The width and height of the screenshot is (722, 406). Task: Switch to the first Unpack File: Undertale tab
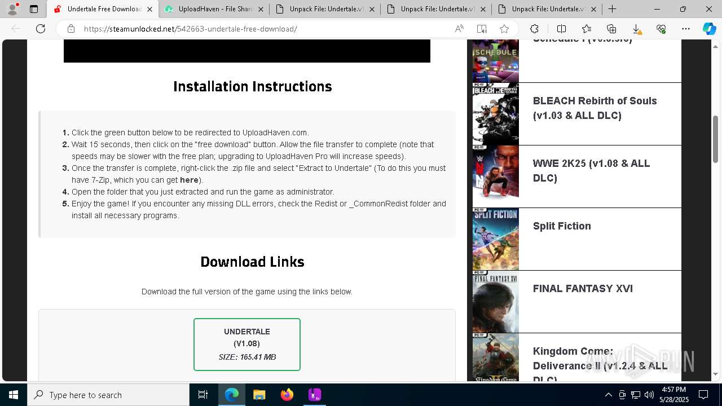pyautogui.click(x=325, y=9)
